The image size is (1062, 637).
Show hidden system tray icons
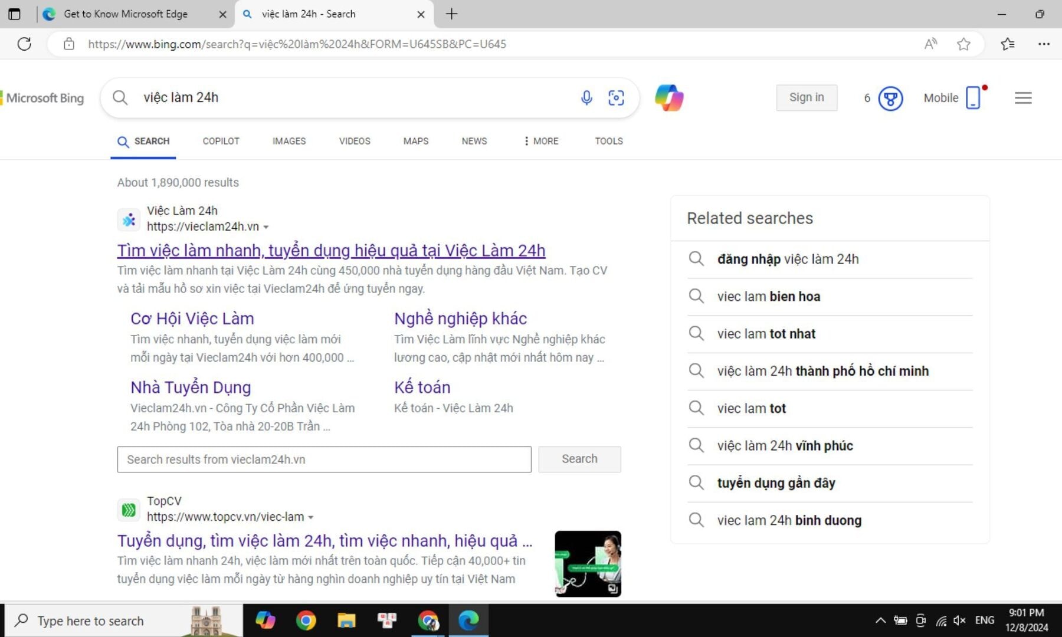pos(880,620)
